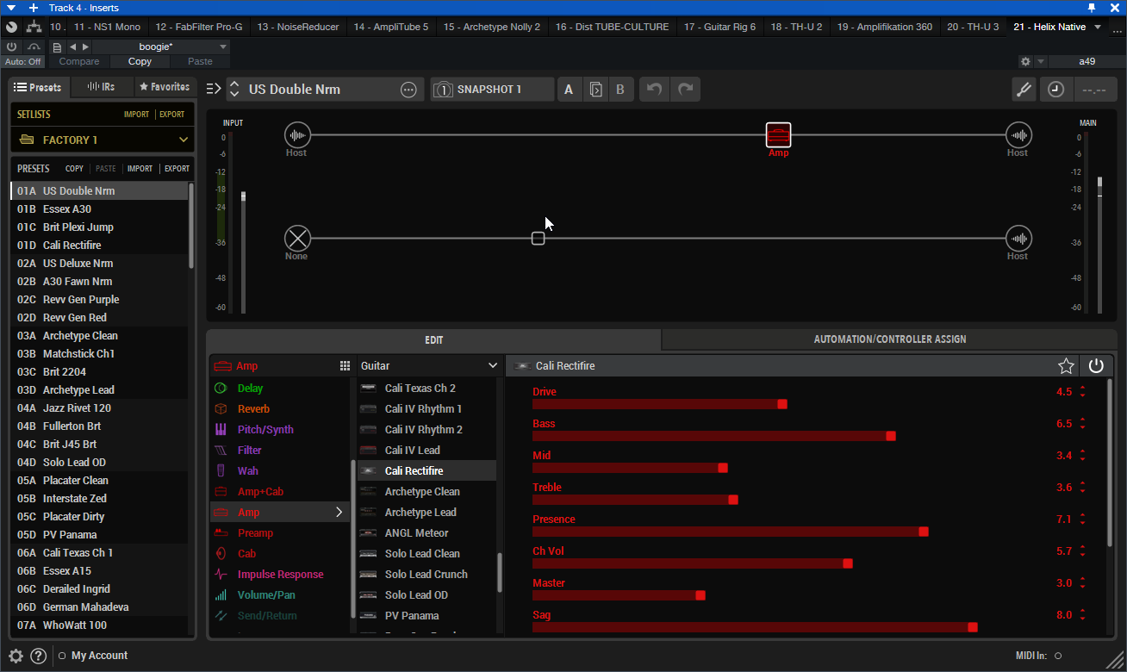Click the Host output block on path 2
Viewport: 1127px width, 672px height.
point(1018,238)
